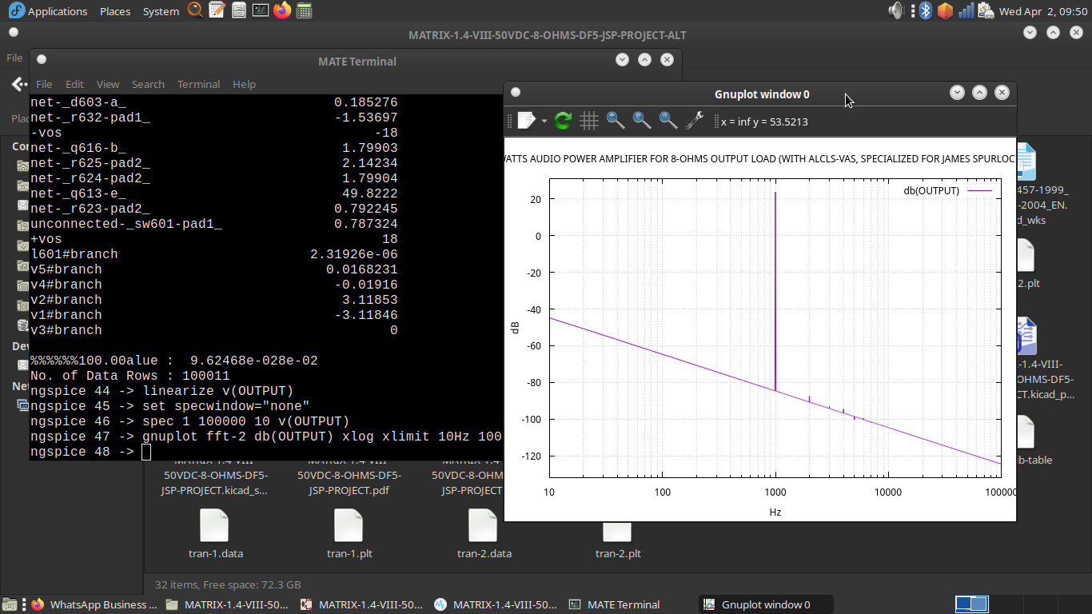Click the first magnifier (previous zoom) in Gnuplot
This screenshot has height=614, width=1092.
pyautogui.click(x=616, y=121)
